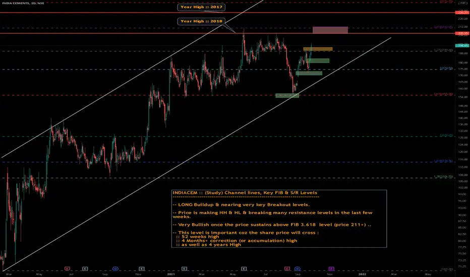Click the INDIACEM study note title text
This screenshot has height=277, width=470.
point(245,193)
